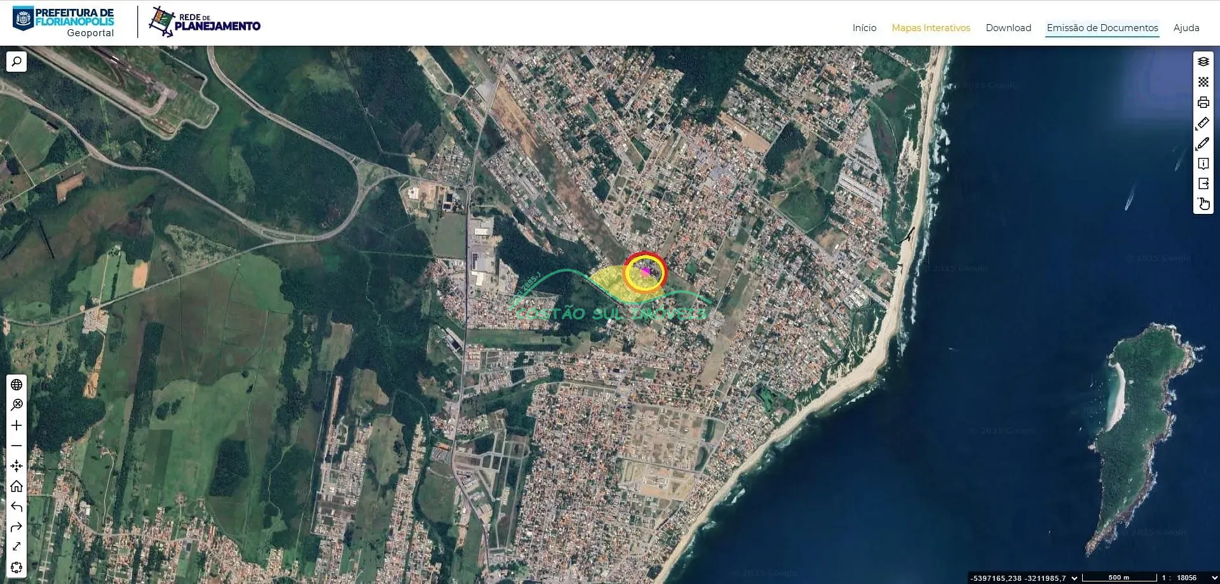Open Emissão de Documentos section

1102,28
